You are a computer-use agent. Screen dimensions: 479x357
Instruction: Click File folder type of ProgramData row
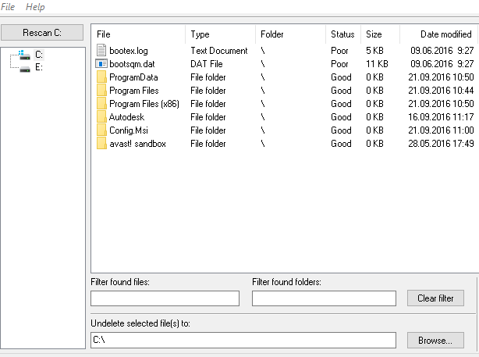tap(208, 77)
